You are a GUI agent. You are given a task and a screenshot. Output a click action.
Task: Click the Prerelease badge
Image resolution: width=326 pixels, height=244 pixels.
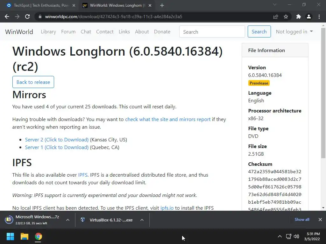click(259, 83)
